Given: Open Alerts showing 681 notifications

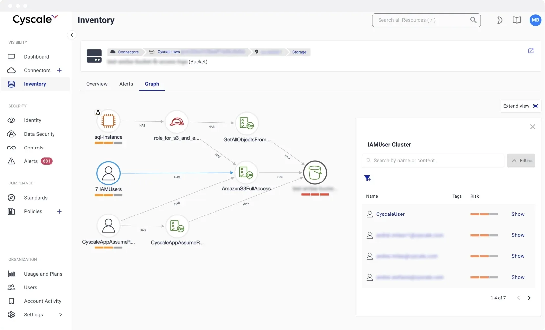Looking at the screenshot, I should [x=31, y=161].
